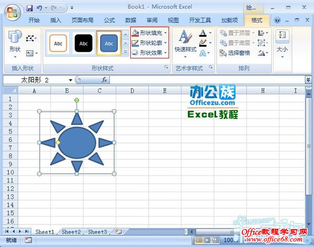
Task: Select column D header
Action: tap(132, 91)
